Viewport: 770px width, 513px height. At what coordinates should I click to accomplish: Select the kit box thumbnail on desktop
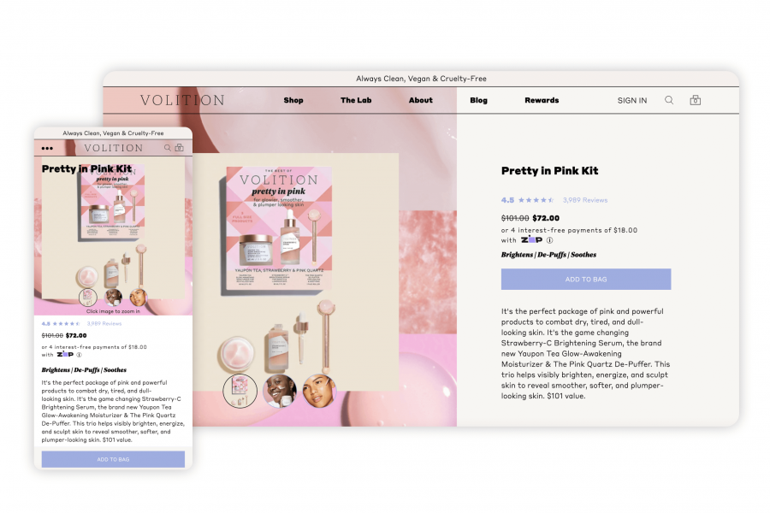pyautogui.click(x=240, y=391)
